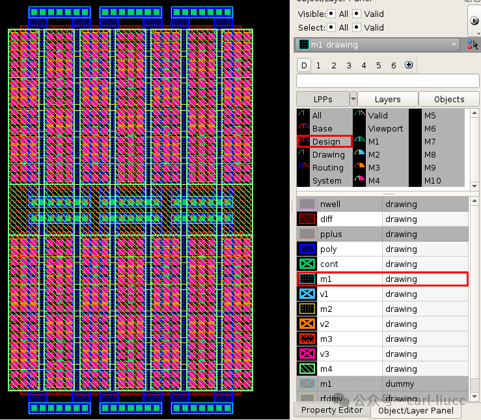
Task: Toggle the Select All checkbox
Action: pos(332,27)
